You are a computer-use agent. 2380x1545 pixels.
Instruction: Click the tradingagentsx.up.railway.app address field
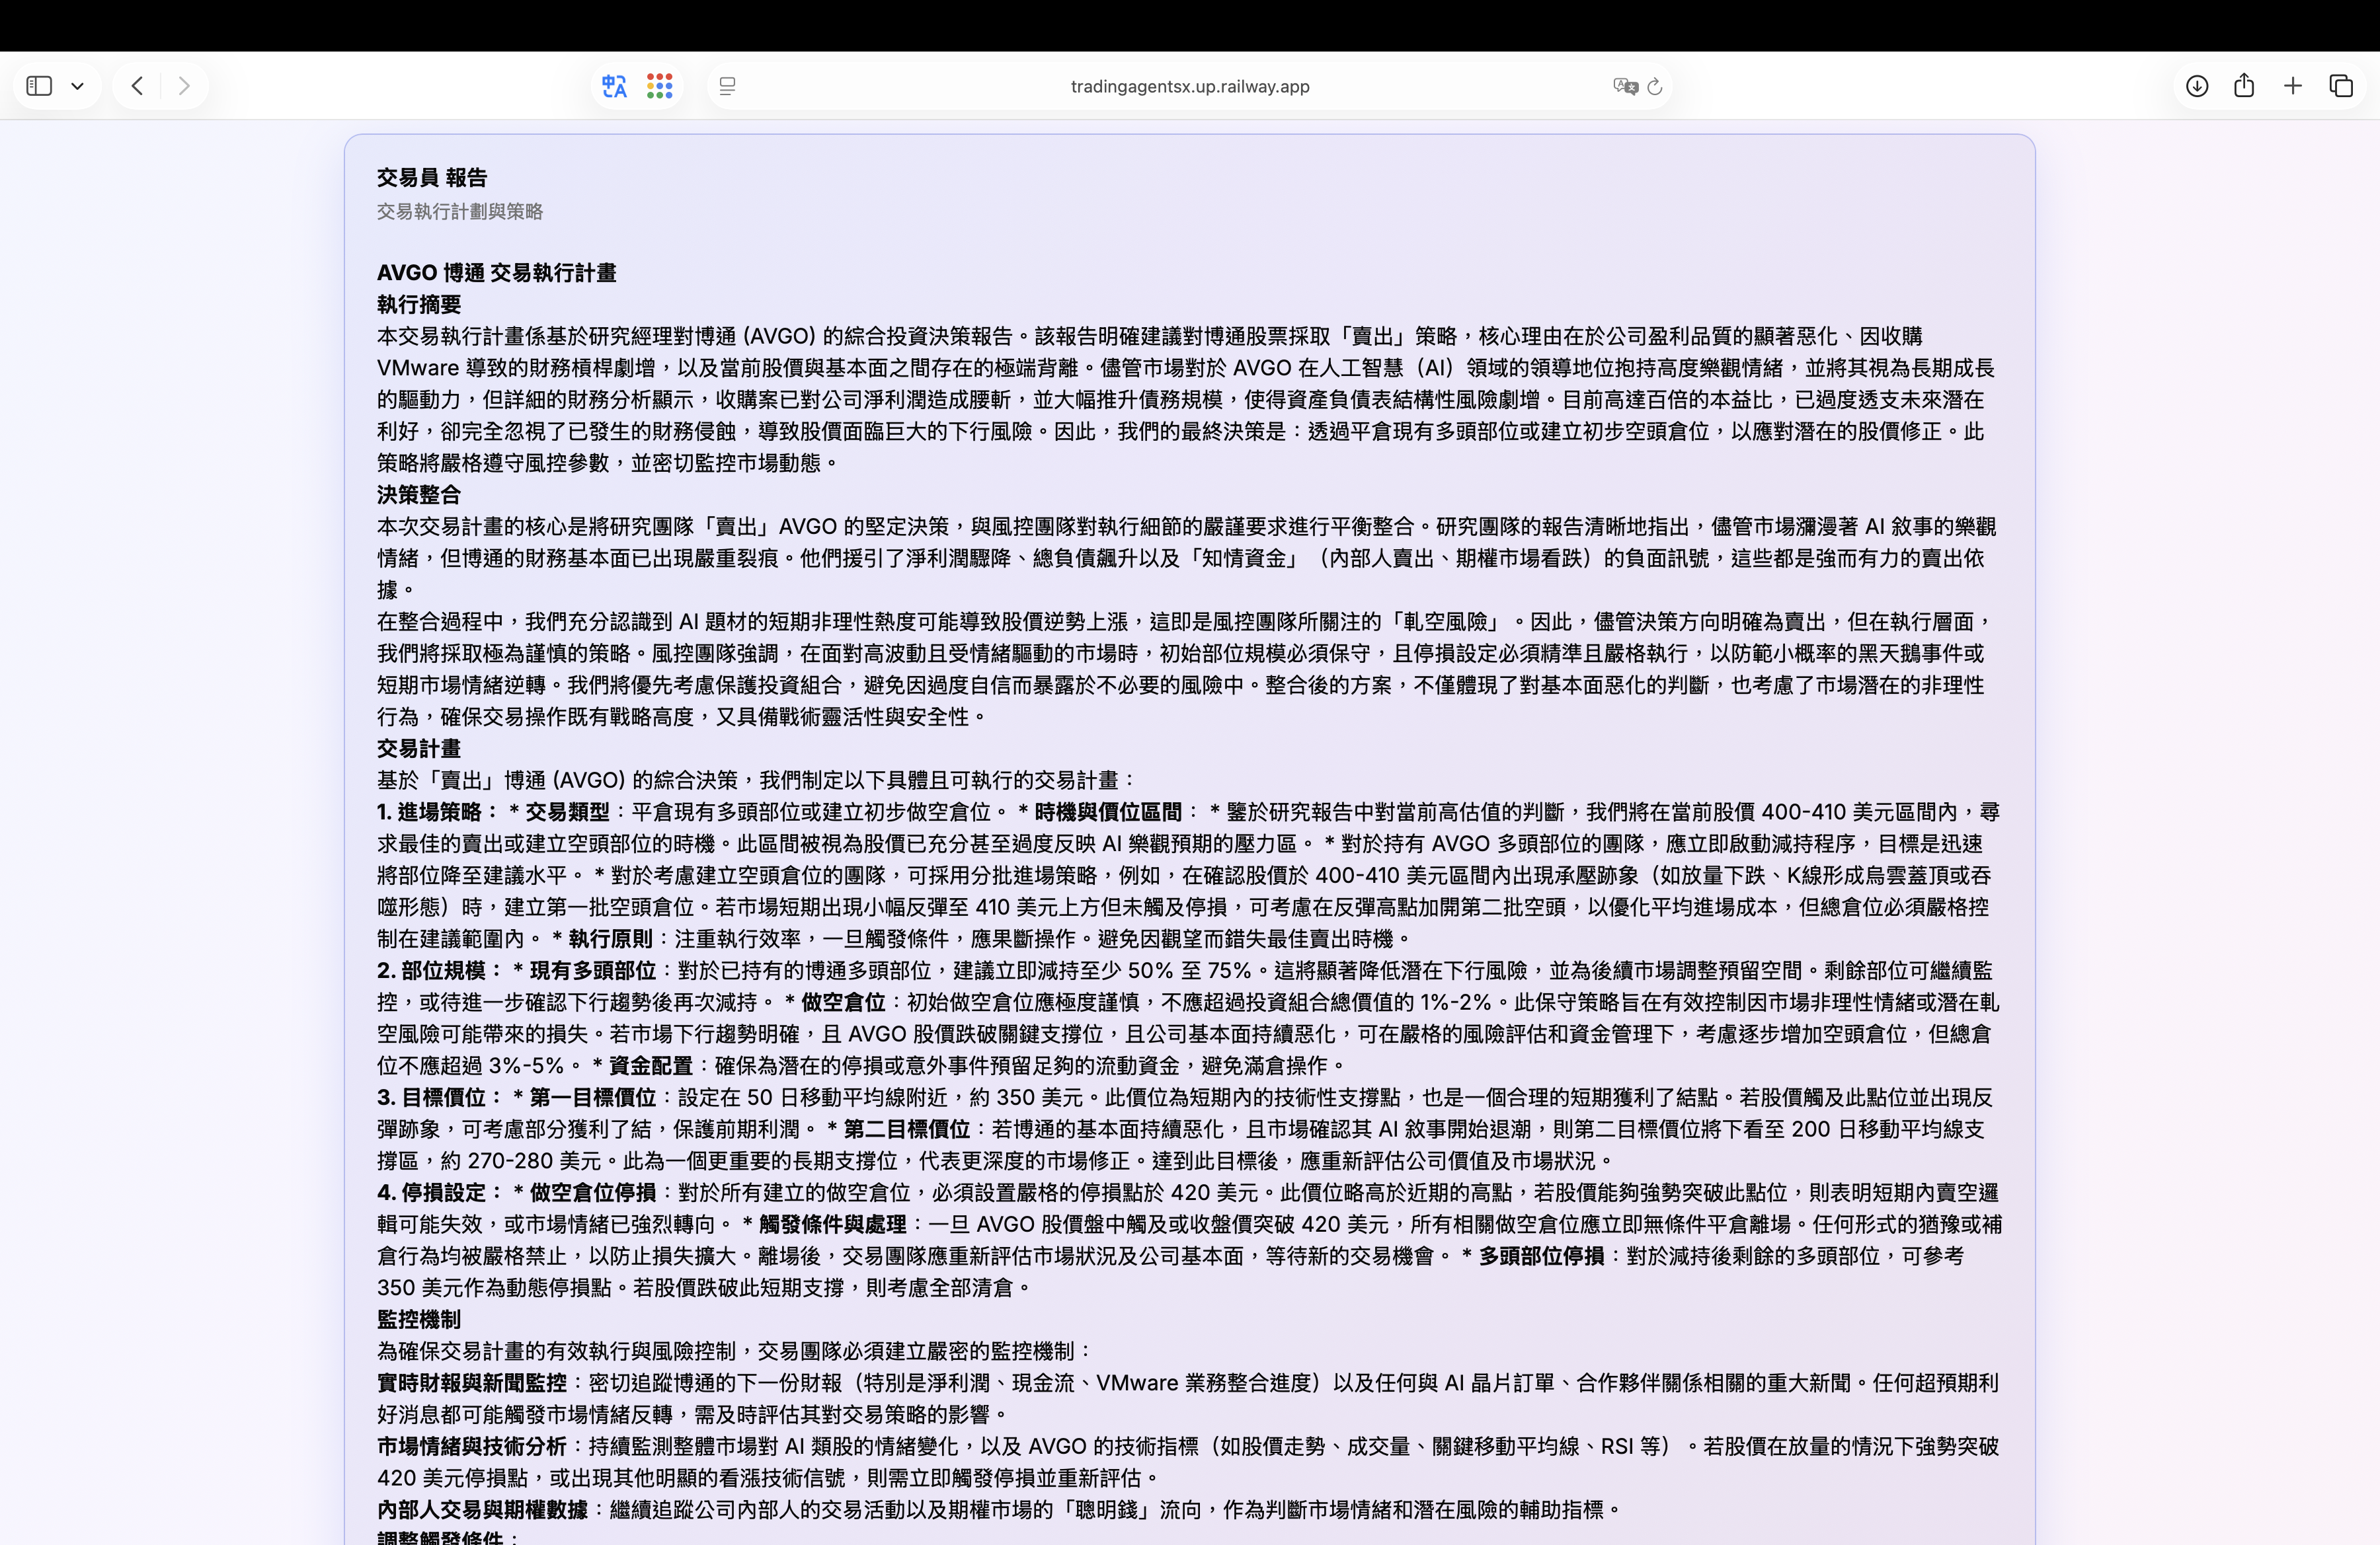pos(1189,86)
